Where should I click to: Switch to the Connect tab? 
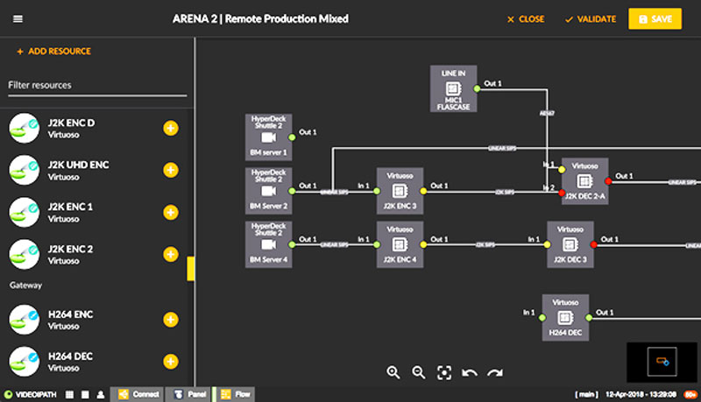[x=139, y=394]
